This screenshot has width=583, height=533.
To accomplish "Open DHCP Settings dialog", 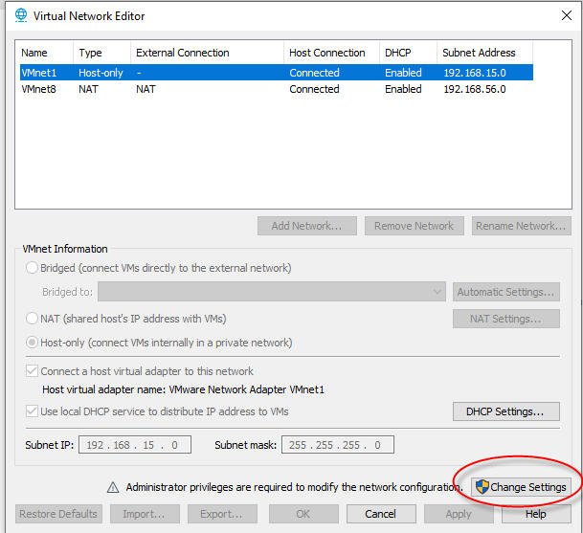I will coord(505,411).
